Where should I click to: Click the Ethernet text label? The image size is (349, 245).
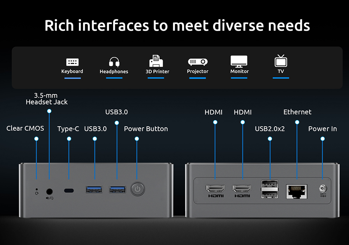point(297,112)
